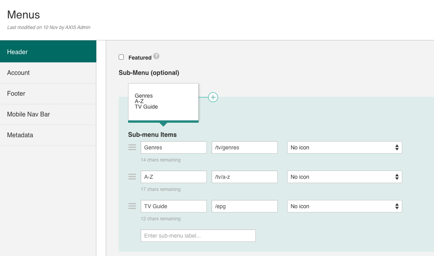
Task: Select the Header menu tab
Action: [48, 51]
